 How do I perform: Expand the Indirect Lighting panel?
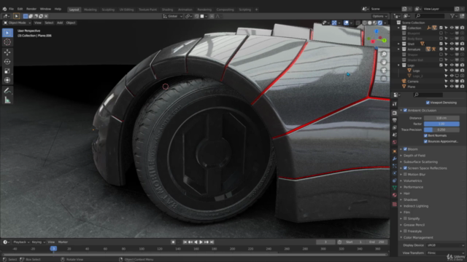tap(416, 206)
